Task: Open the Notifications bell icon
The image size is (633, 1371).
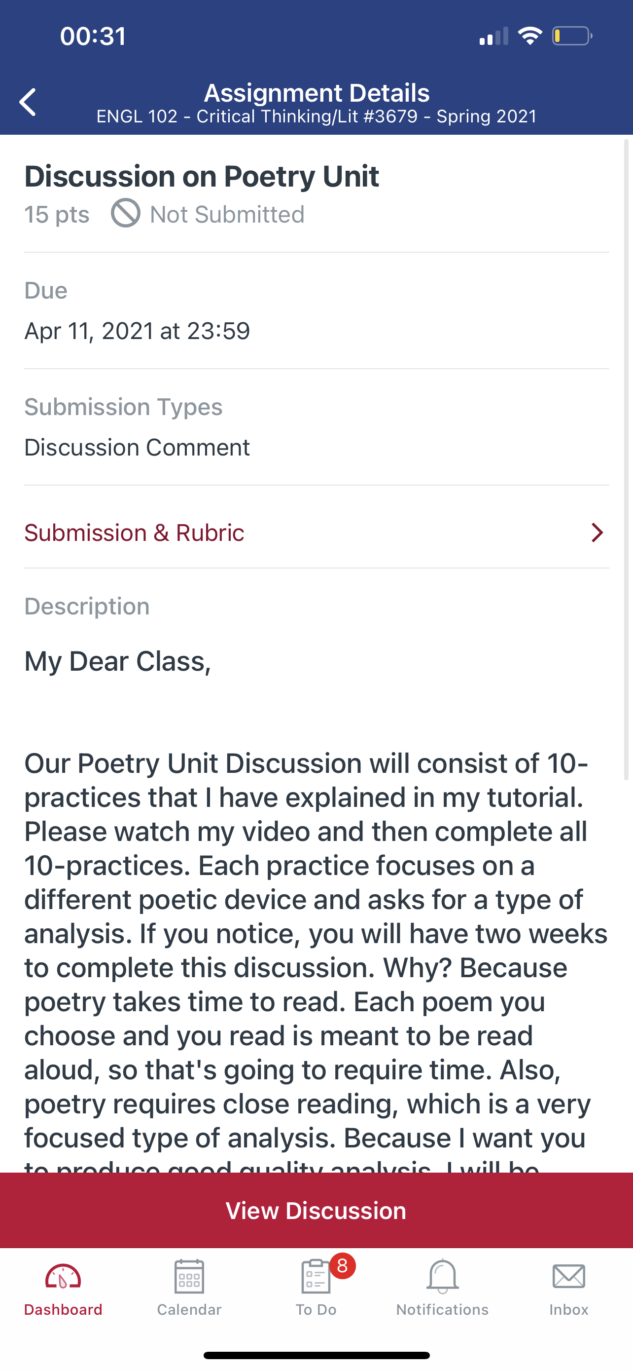Action: (x=442, y=1276)
